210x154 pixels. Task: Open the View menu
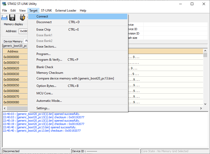pyautogui.click(x=22, y=11)
